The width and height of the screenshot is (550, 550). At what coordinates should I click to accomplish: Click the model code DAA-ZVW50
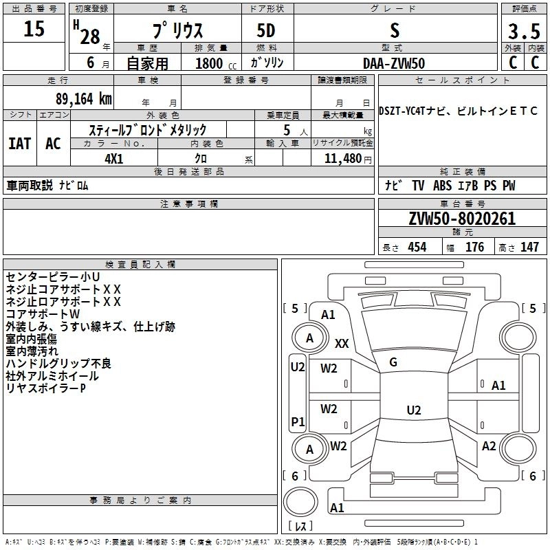(x=394, y=63)
